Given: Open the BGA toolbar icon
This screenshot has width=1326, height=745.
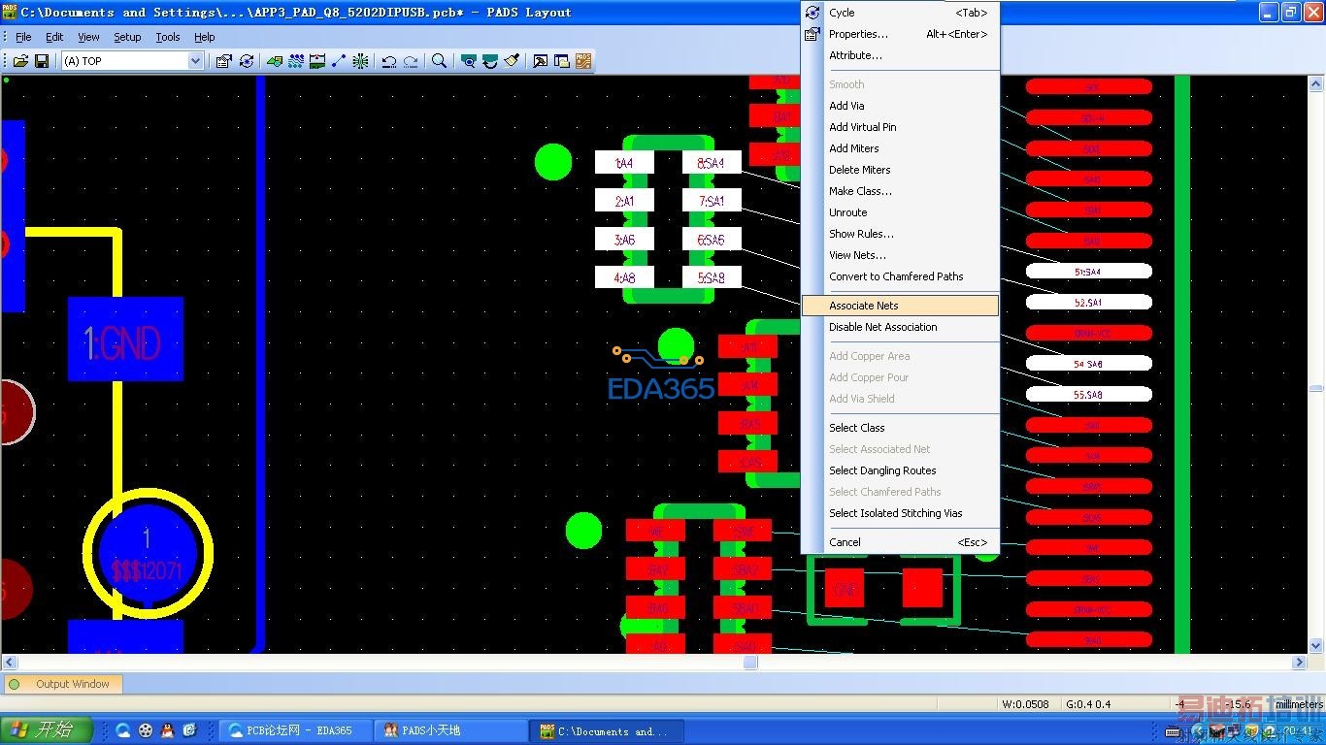Looking at the screenshot, I should coord(361,61).
